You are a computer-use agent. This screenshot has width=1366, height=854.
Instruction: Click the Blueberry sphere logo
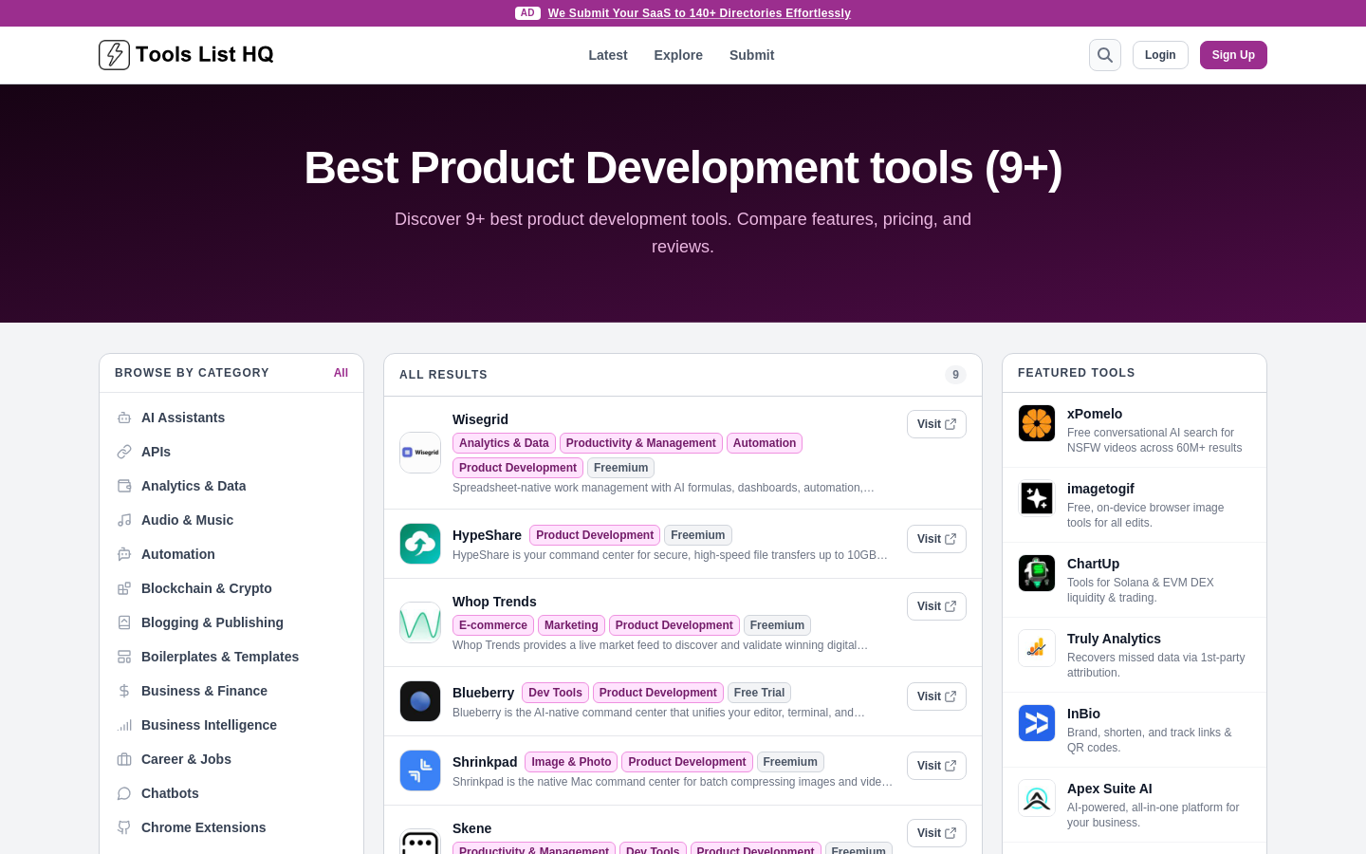420,701
